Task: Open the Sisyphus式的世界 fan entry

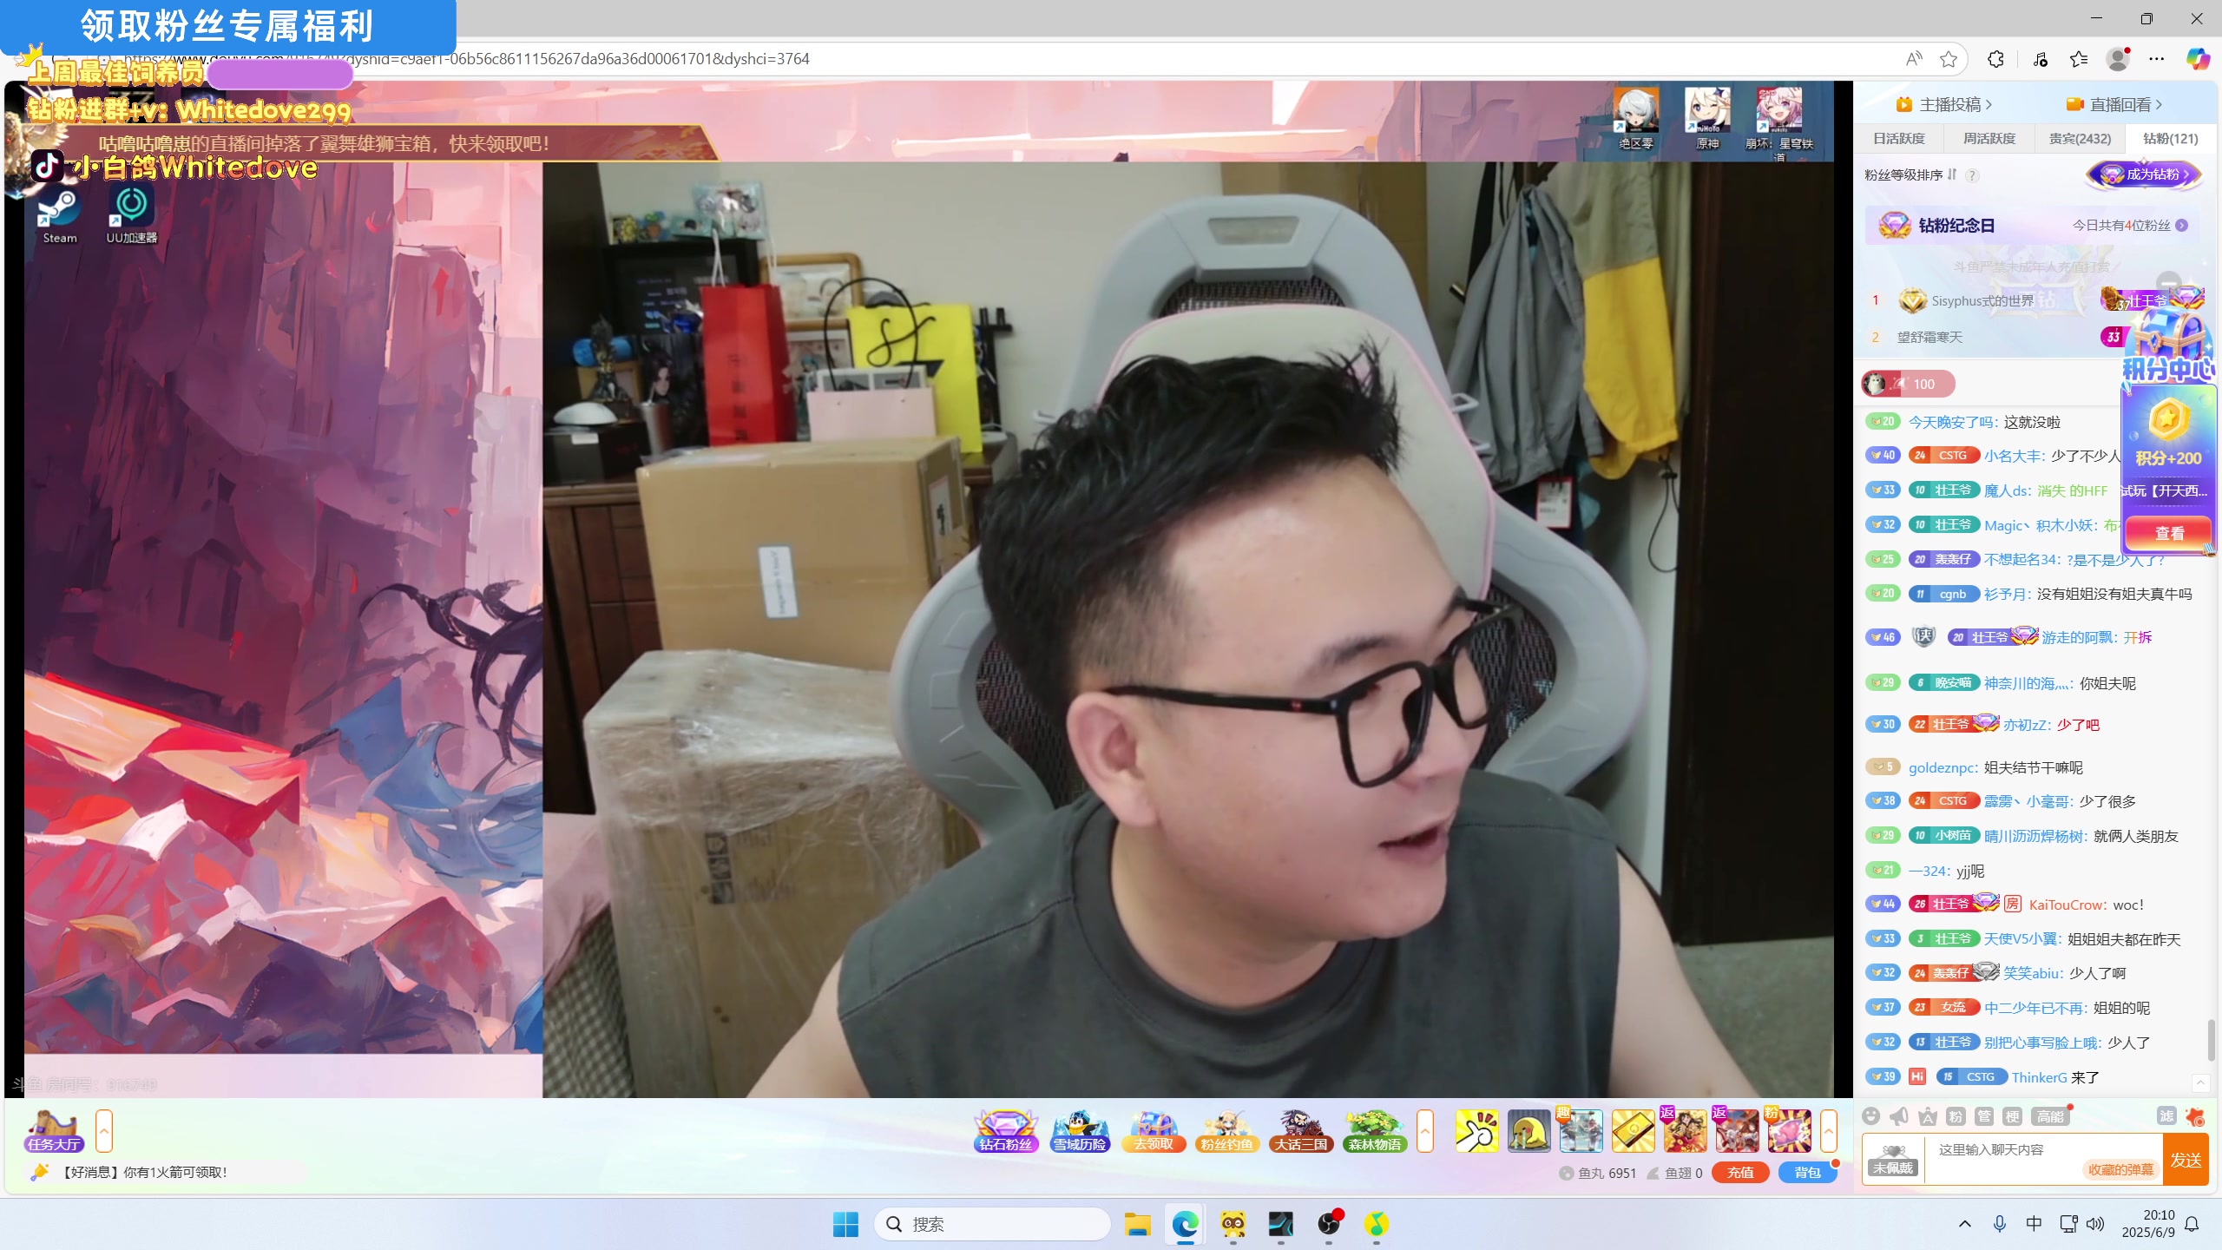Action: pyautogui.click(x=1982, y=301)
